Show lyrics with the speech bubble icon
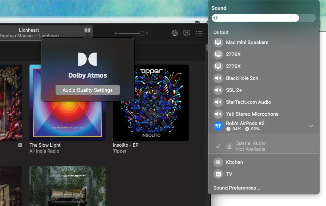This screenshot has height=206, width=326. 187,33
